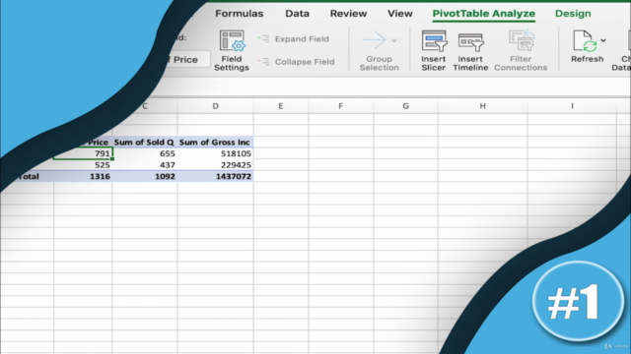Click the Expand Field button
The height and width of the screenshot is (354, 631).
(294, 39)
